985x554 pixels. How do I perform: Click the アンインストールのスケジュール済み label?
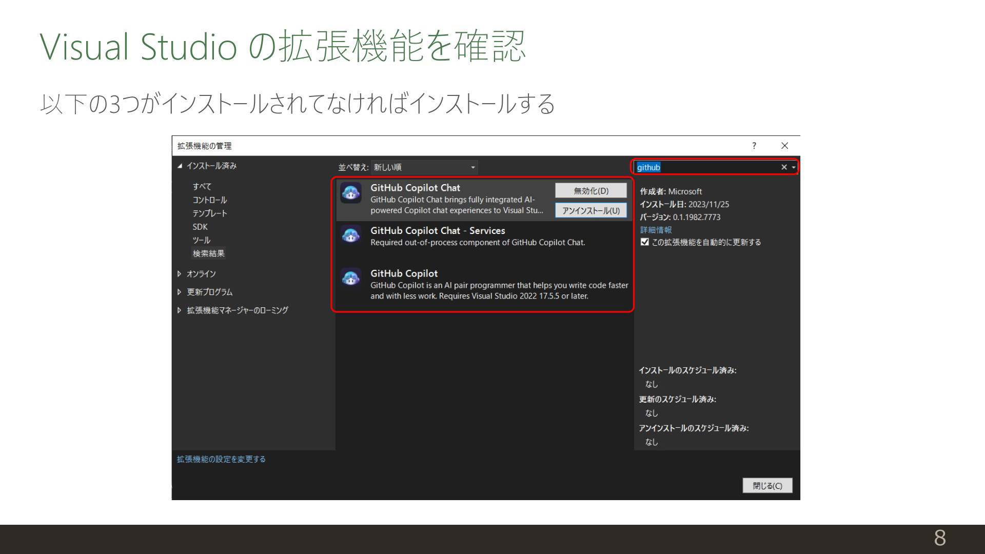[x=694, y=428]
